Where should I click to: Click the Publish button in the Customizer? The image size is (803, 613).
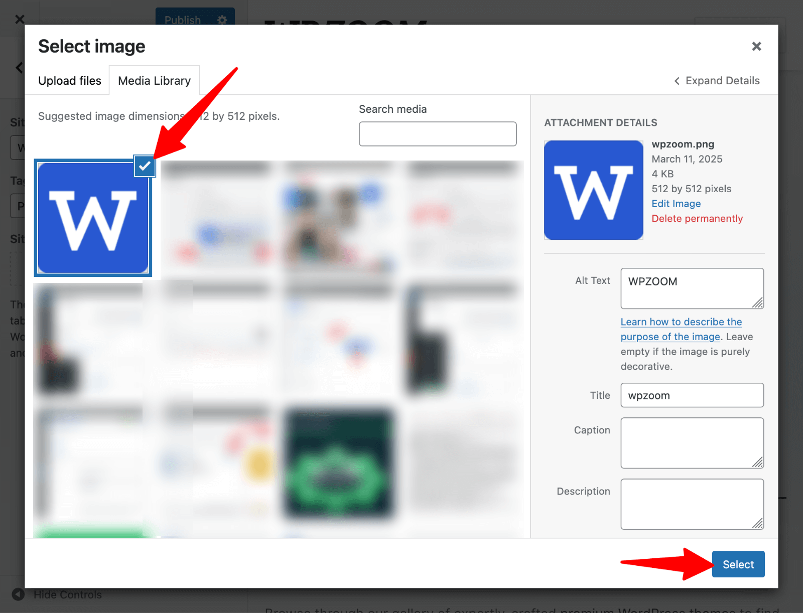coord(183,20)
